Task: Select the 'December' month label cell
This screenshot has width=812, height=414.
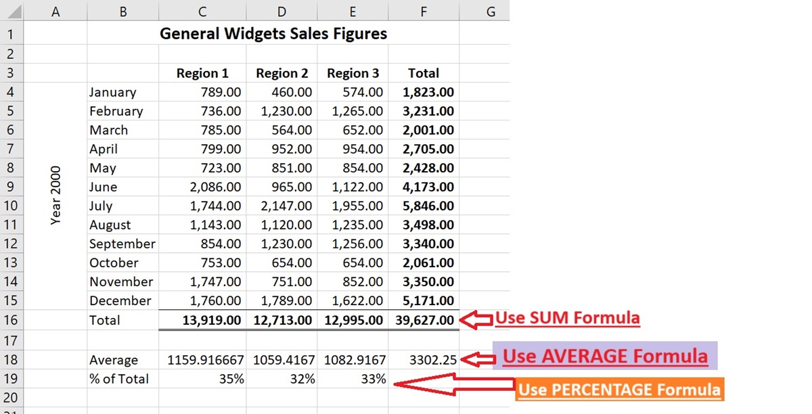Action: (x=122, y=301)
